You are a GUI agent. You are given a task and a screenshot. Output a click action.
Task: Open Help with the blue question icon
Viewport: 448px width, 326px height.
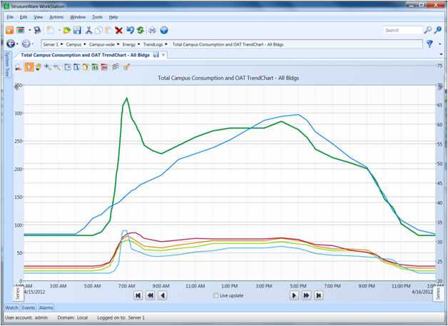tap(164, 30)
